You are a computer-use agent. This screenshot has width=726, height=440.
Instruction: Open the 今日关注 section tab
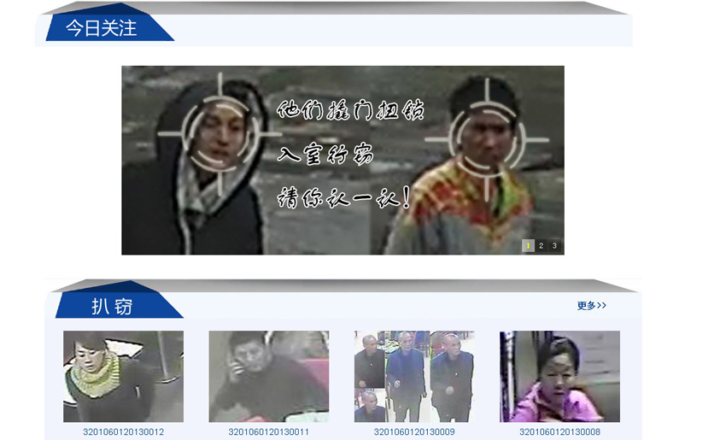click(102, 28)
